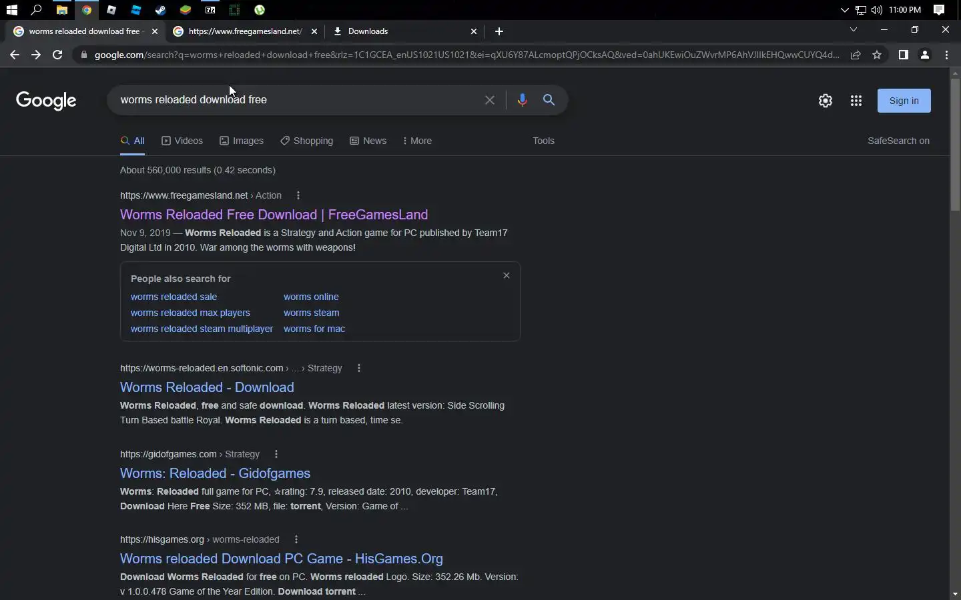Start voice search with microphone
The width and height of the screenshot is (961, 600).
[x=522, y=100]
